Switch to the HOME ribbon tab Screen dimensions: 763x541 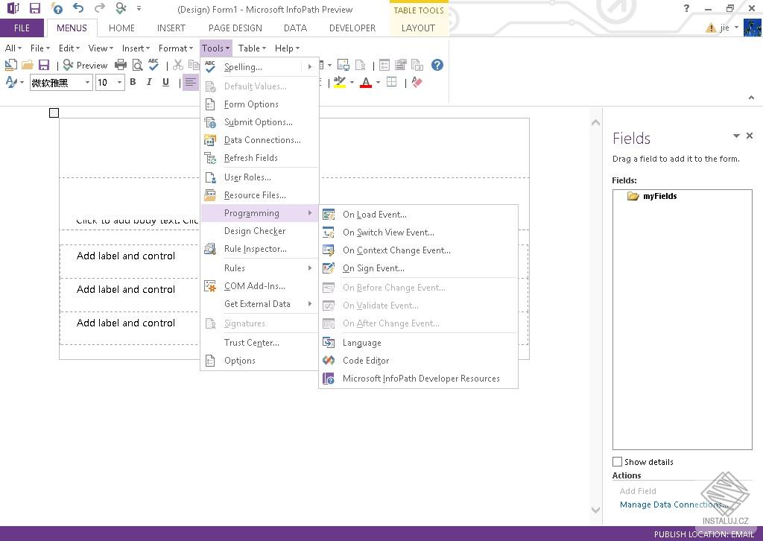coord(121,28)
